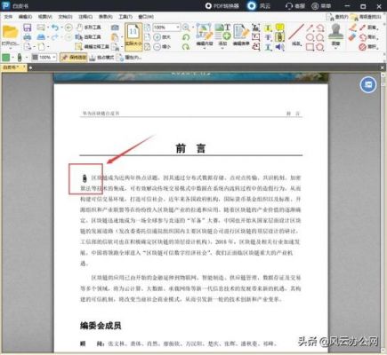
Task: Expand the green fill color dropdown arrow
Action: pyautogui.click(x=12, y=58)
